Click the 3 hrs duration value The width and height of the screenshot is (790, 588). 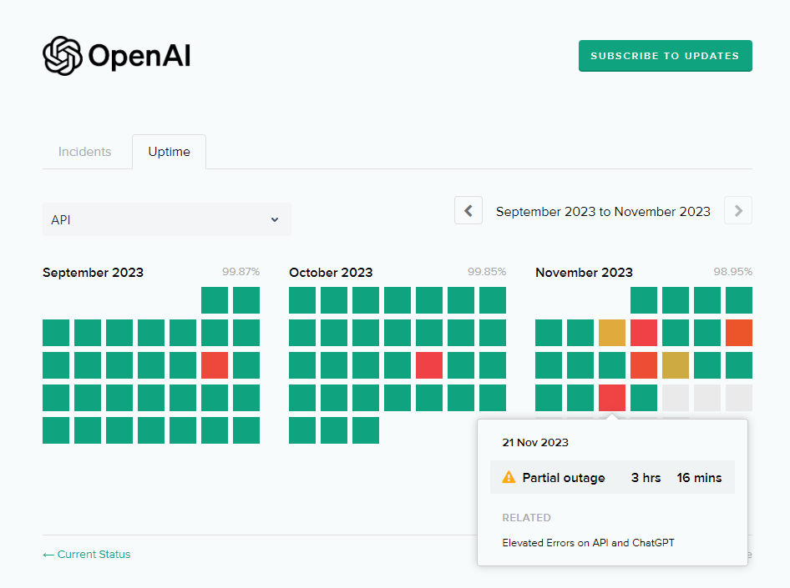(x=646, y=478)
